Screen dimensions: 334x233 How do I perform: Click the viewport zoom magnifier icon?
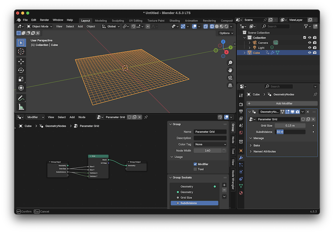[x=230, y=62]
